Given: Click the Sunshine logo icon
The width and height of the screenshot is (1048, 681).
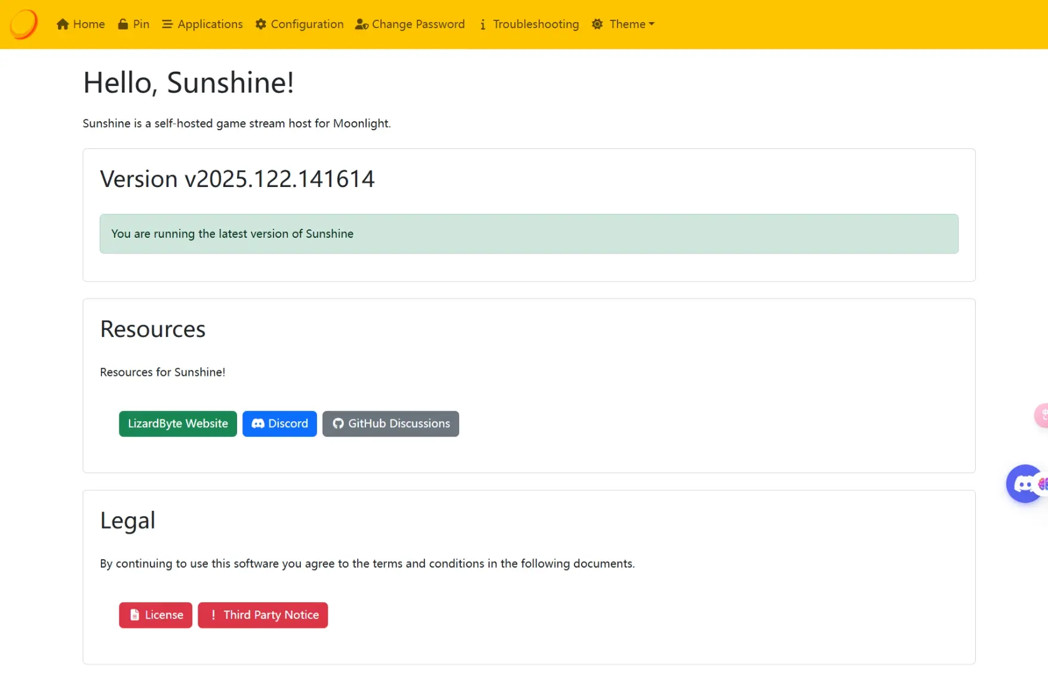Looking at the screenshot, I should pyautogui.click(x=24, y=24).
